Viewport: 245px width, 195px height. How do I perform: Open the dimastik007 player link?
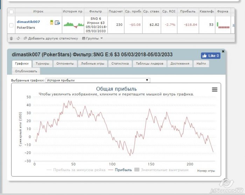tap(28, 22)
